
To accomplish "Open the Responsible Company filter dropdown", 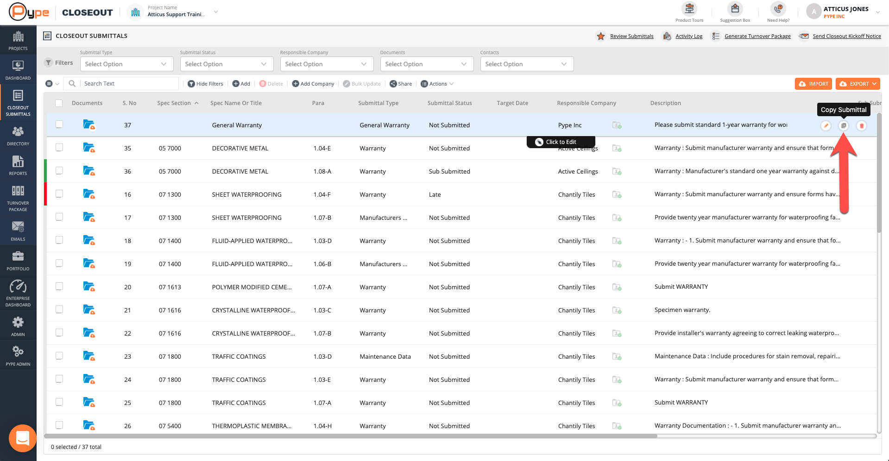I will [x=327, y=64].
